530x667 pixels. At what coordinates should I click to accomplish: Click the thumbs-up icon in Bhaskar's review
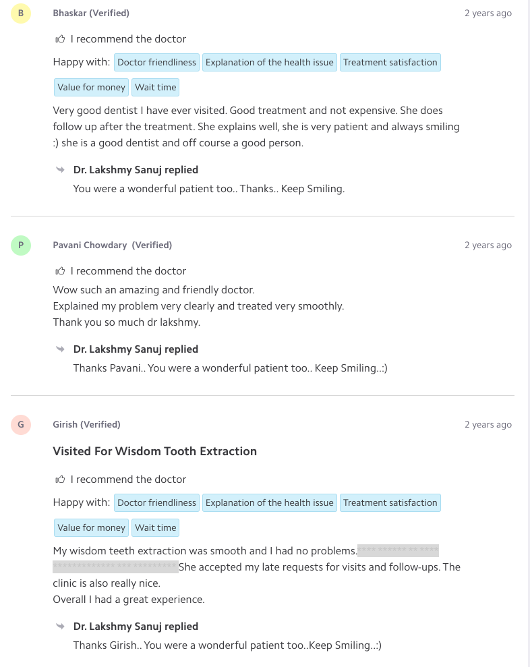[x=61, y=39]
